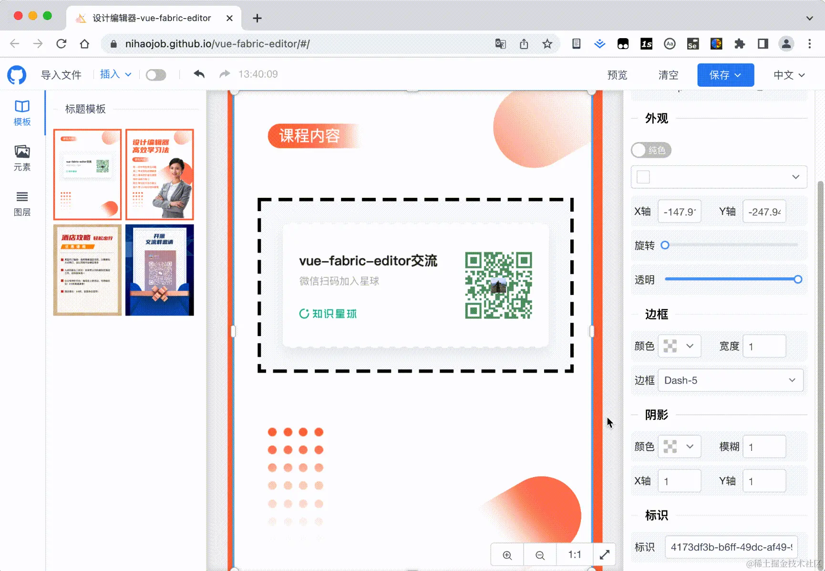Open the 中文 language dropdown
Viewport: 825px width, 571px height.
789,75
